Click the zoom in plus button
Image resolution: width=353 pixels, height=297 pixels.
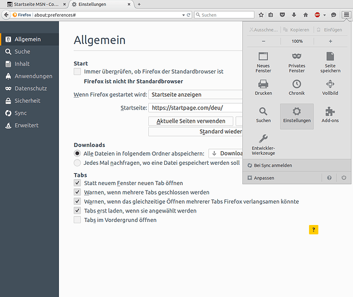click(x=330, y=41)
